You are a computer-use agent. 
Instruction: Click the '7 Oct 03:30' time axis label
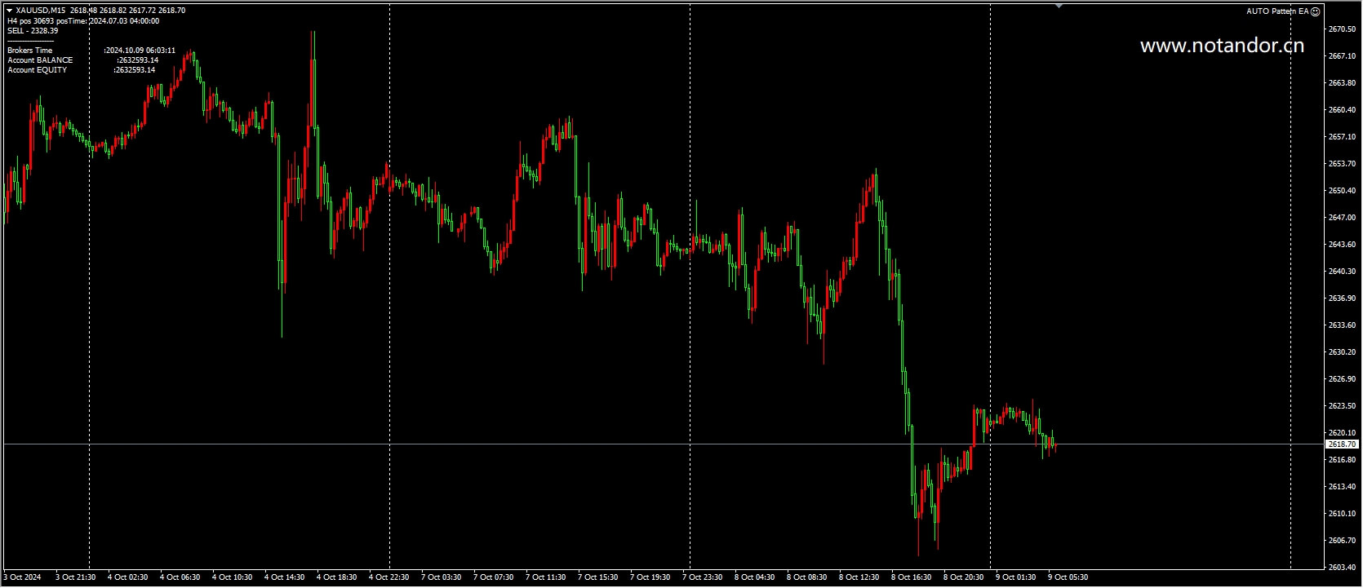coord(441,577)
